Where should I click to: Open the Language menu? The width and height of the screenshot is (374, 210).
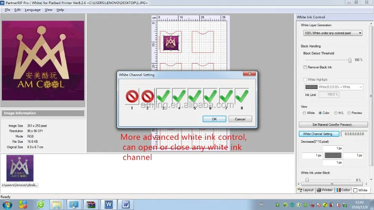tap(33, 10)
